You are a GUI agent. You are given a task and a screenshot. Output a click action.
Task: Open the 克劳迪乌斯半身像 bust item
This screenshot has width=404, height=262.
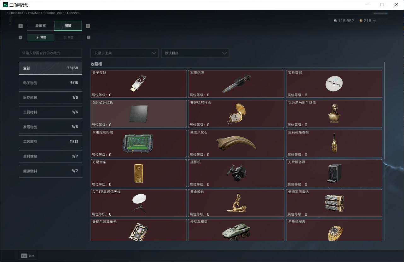pyautogui.click(x=334, y=114)
